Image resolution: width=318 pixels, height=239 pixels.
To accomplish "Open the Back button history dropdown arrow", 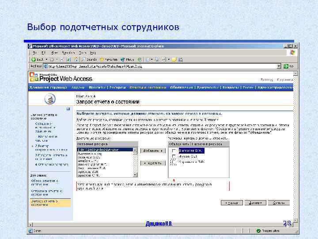I will (46, 59).
